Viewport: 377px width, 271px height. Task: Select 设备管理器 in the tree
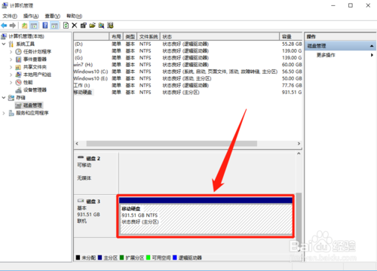[x=35, y=90]
